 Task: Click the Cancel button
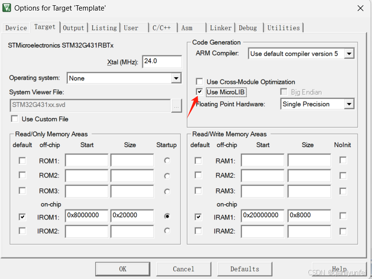pos(183,269)
